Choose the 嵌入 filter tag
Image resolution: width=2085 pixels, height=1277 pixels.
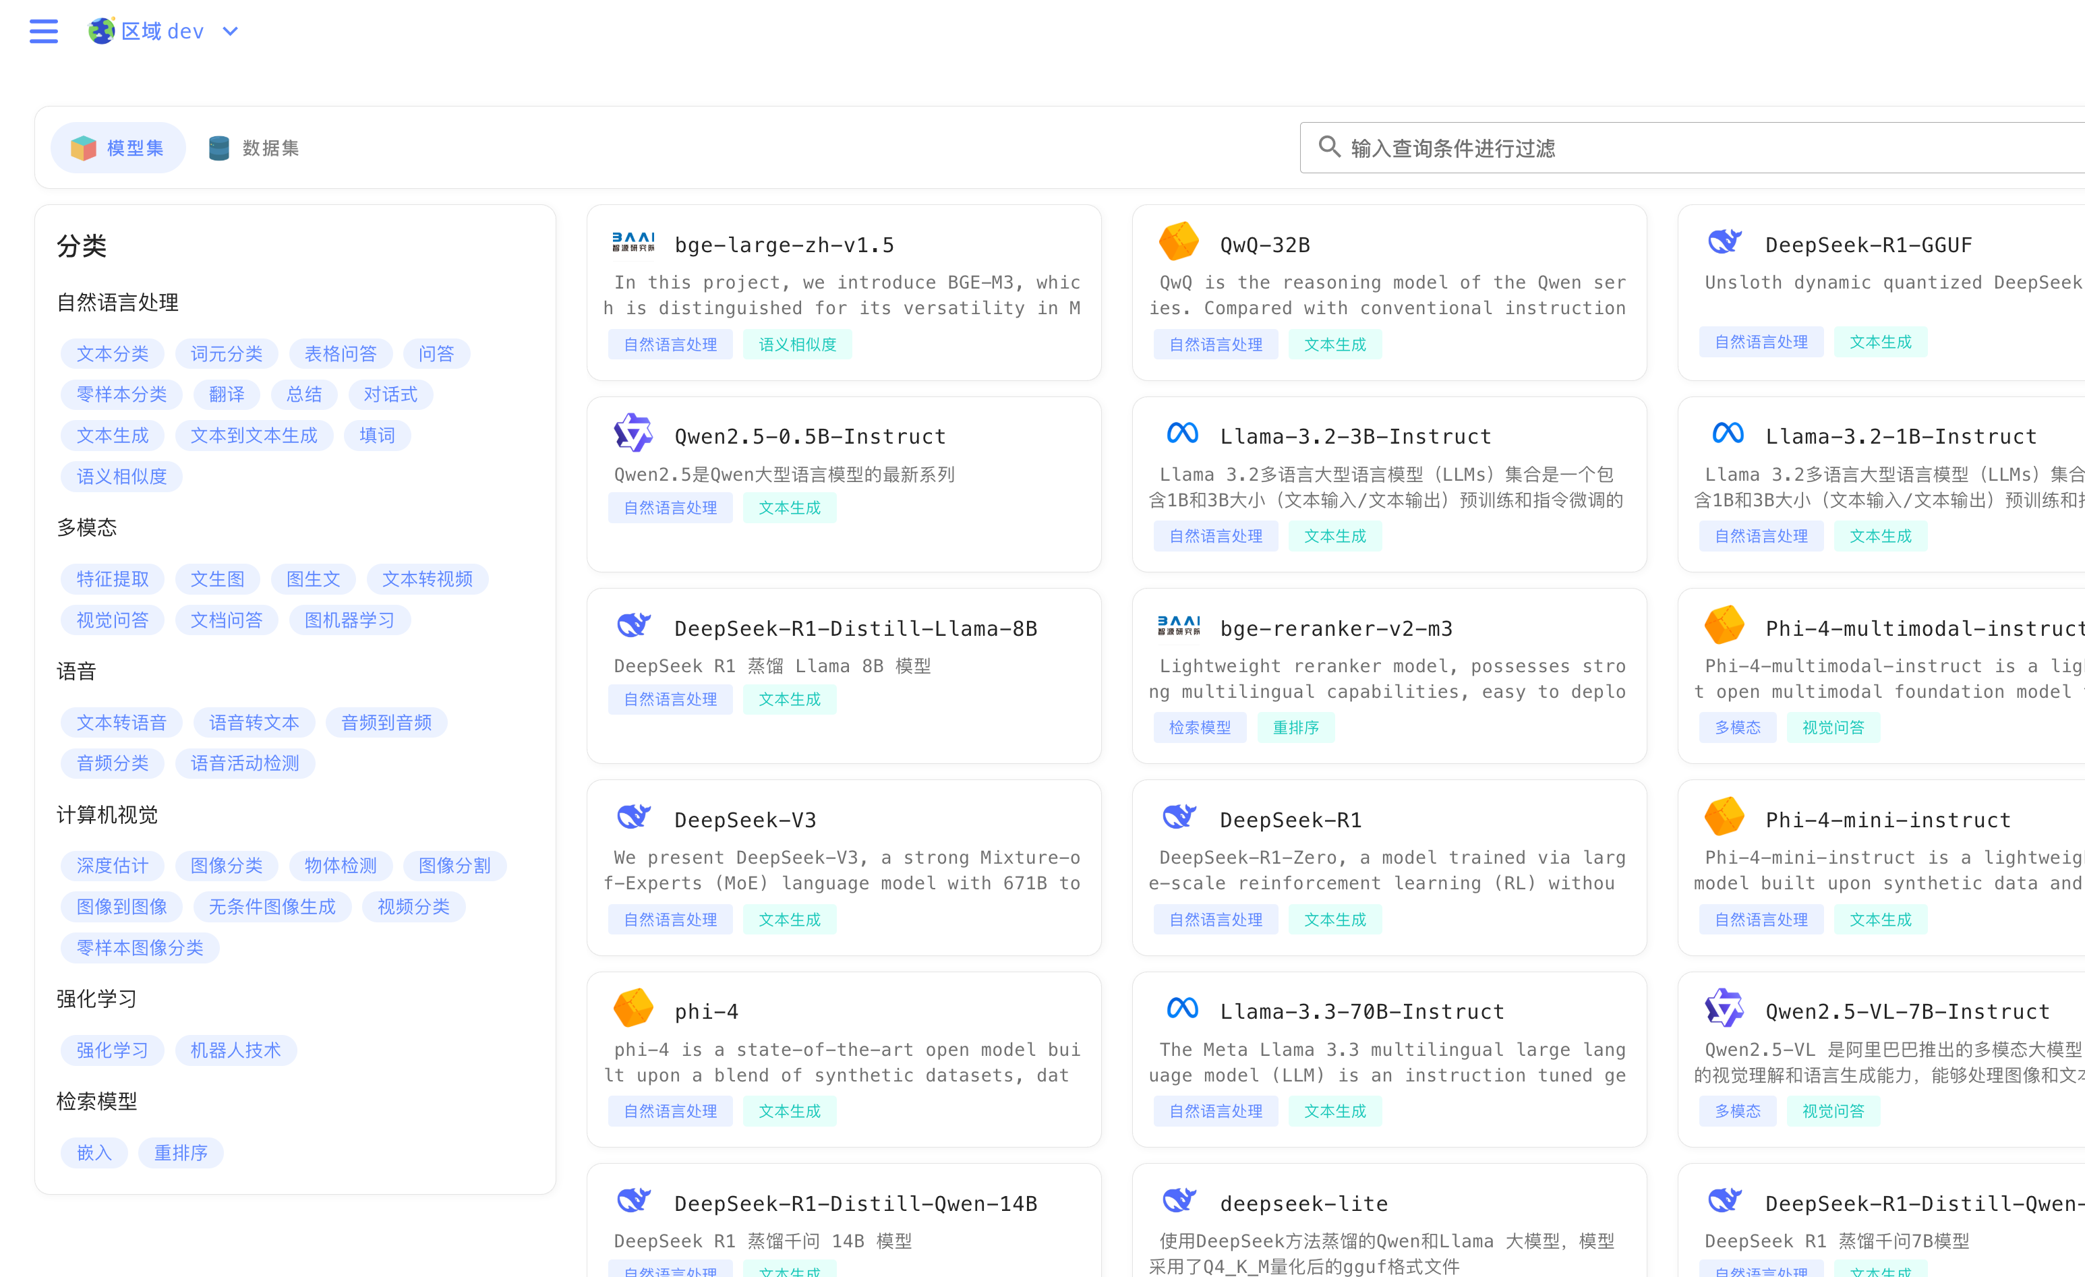94,1152
